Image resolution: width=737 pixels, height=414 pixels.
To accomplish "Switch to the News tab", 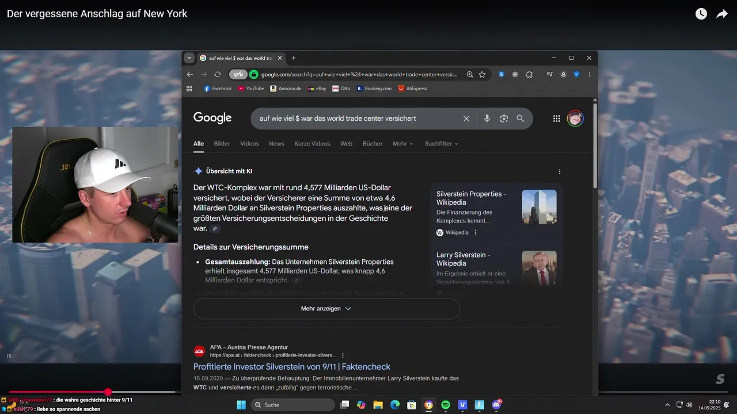I will pyautogui.click(x=276, y=144).
